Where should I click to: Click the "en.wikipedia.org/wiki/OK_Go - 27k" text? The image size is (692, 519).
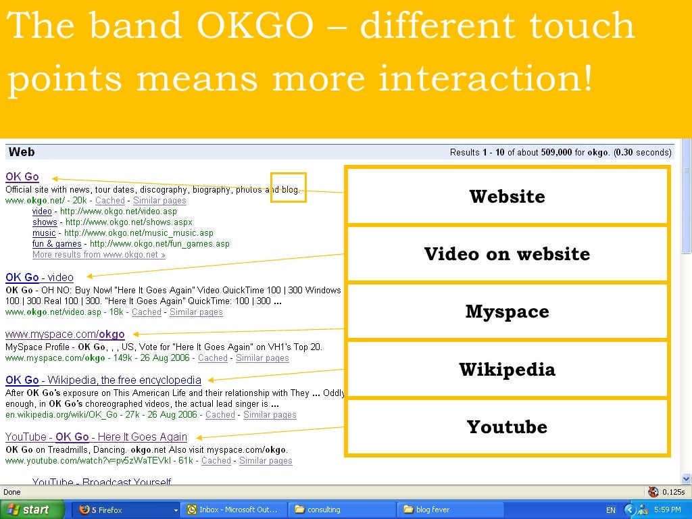click(72, 415)
